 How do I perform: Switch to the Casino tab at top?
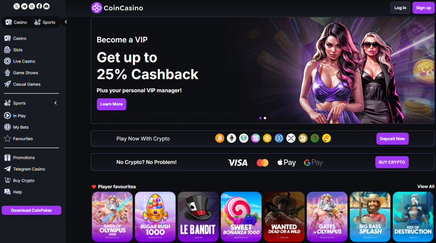coord(16,22)
